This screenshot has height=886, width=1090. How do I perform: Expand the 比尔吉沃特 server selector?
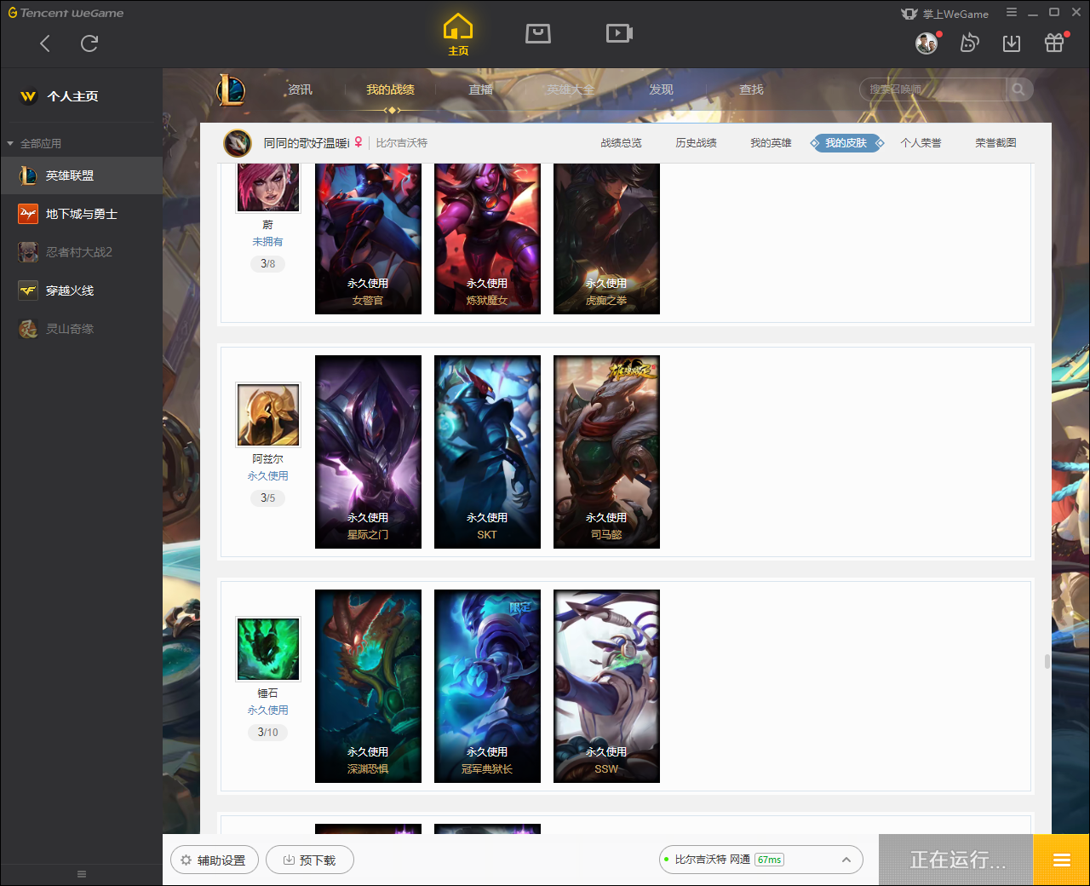click(x=761, y=860)
